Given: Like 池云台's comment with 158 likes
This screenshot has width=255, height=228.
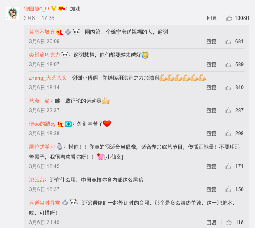Looking at the screenshot, I should pyautogui.click(x=228, y=189).
